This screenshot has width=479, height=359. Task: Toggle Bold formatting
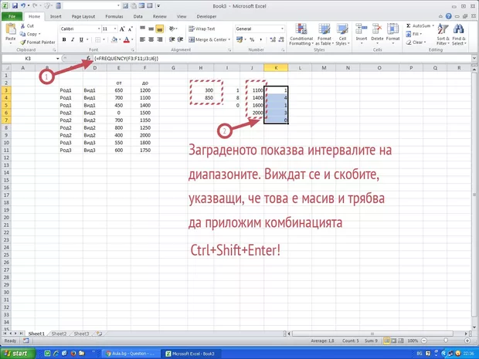pos(64,39)
